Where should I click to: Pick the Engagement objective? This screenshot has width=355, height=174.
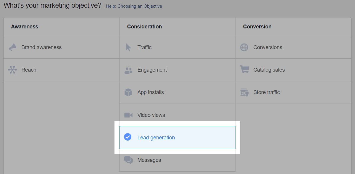pyautogui.click(x=152, y=70)
